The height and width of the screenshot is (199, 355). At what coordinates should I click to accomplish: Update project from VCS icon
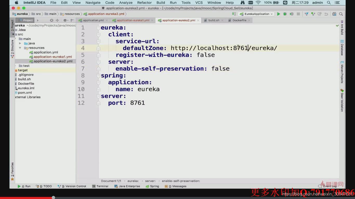click(306, 14)
